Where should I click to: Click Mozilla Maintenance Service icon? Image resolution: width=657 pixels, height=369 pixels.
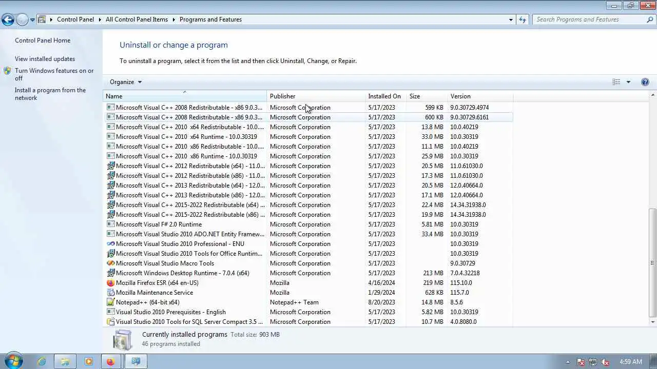click(110, 293)
